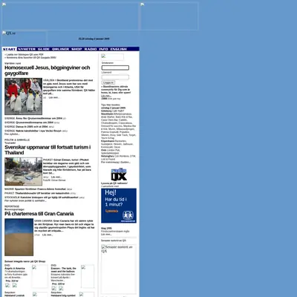Open the Nattklubb QX logo
This screenshot has width=297, height=297.
tap(119, 174)
